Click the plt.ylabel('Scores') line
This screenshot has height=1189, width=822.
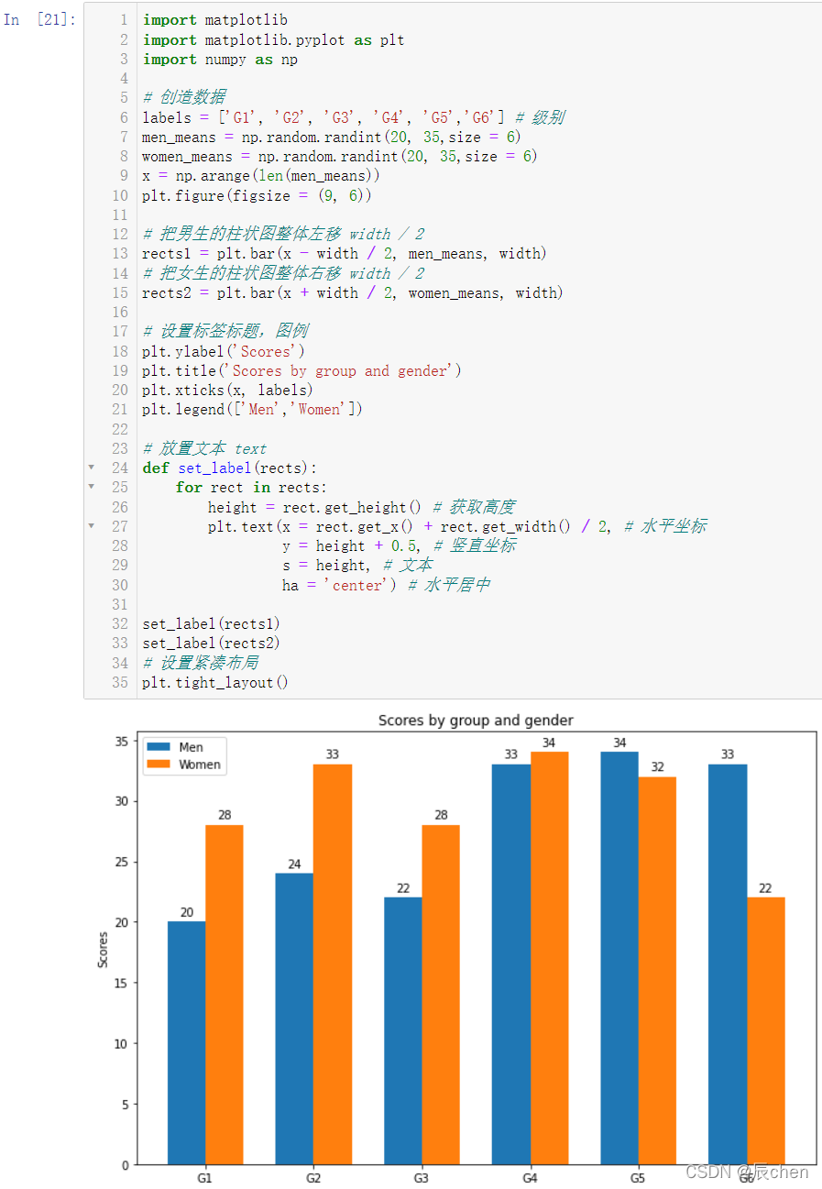point(224,352)
